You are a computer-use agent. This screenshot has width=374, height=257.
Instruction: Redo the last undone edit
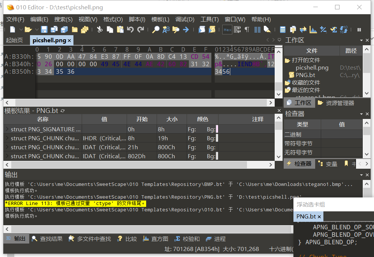(x=141, y=30)
